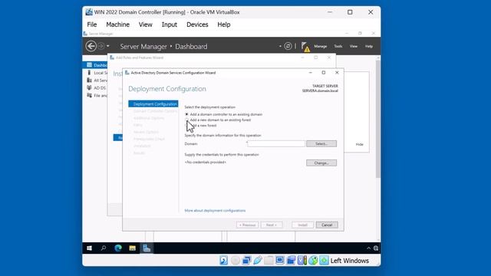Open VirtualBox Machine menu
Screen dimensions: 491x276
tap(117, 25)
